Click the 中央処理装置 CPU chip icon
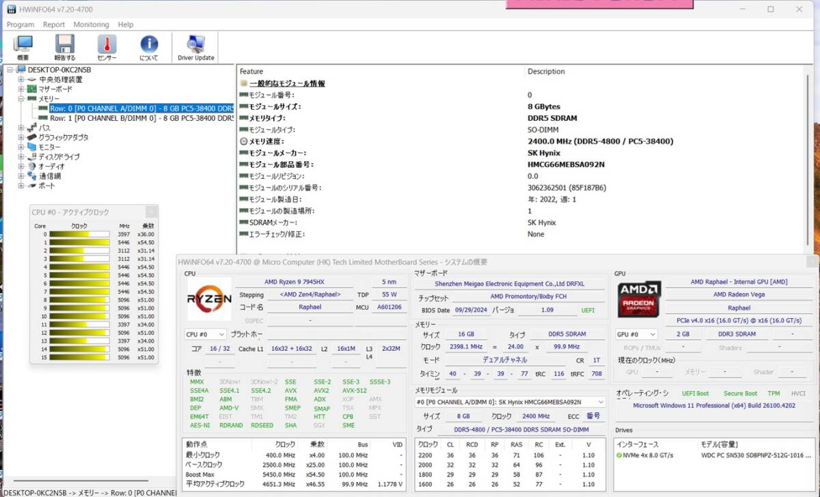 32,79
